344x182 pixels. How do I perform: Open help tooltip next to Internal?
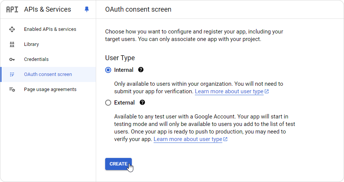click(x=141, y=70)
